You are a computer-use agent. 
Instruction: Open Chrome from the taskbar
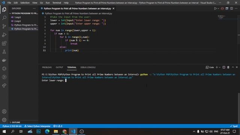pos(64,132)
